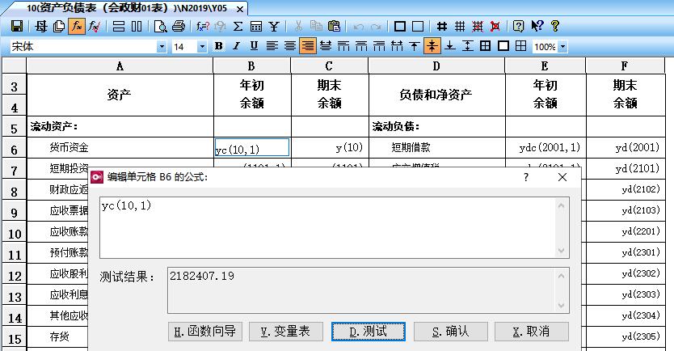The height and width of the screenshot is (351, 674).
Task: Toggle underline formatting
Action: (x=255, y=46)
